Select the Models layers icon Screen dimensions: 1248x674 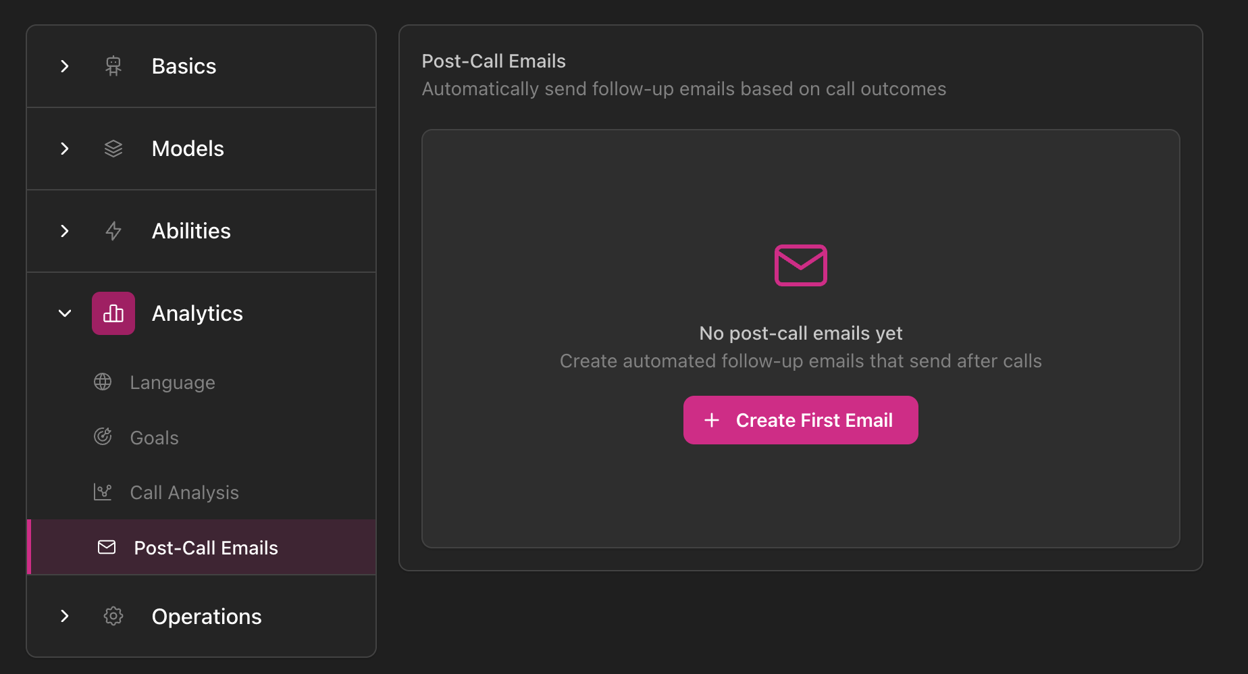[x=113, y=149]
